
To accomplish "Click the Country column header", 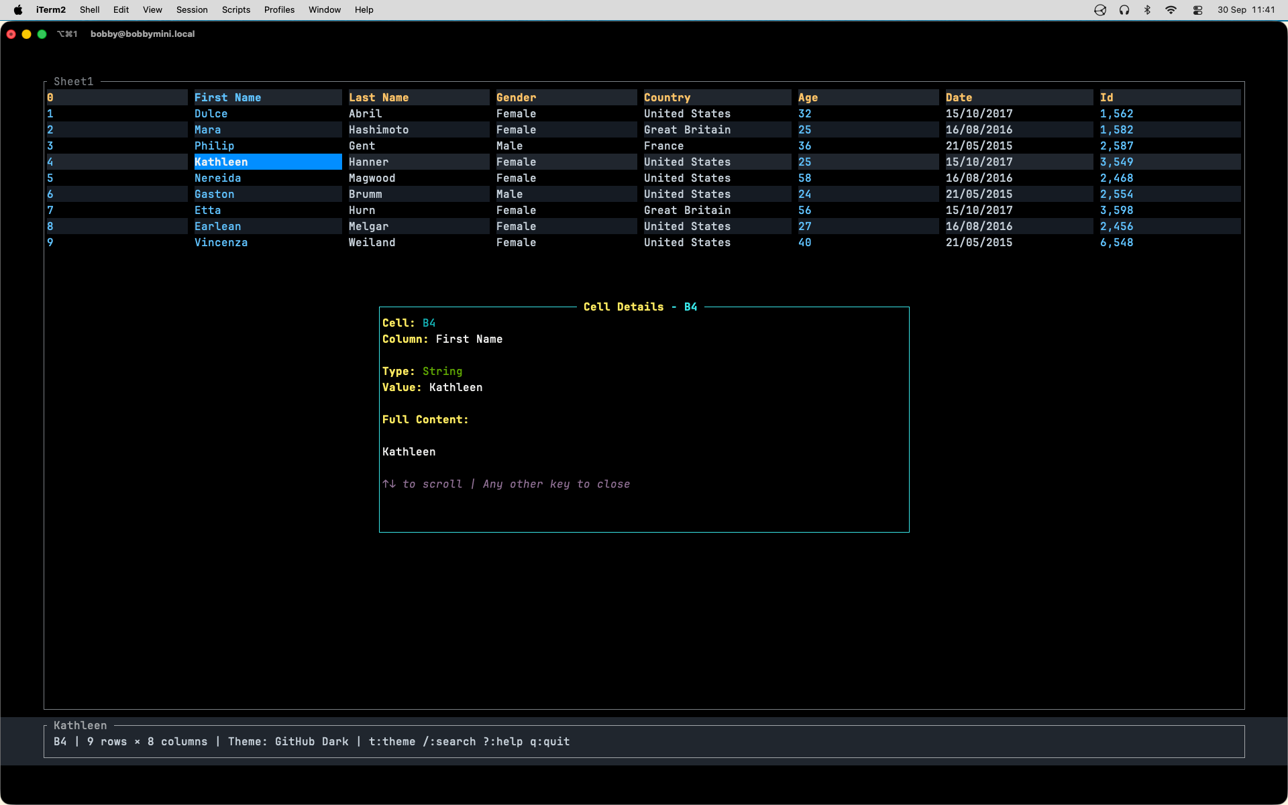I will point(667,97).
